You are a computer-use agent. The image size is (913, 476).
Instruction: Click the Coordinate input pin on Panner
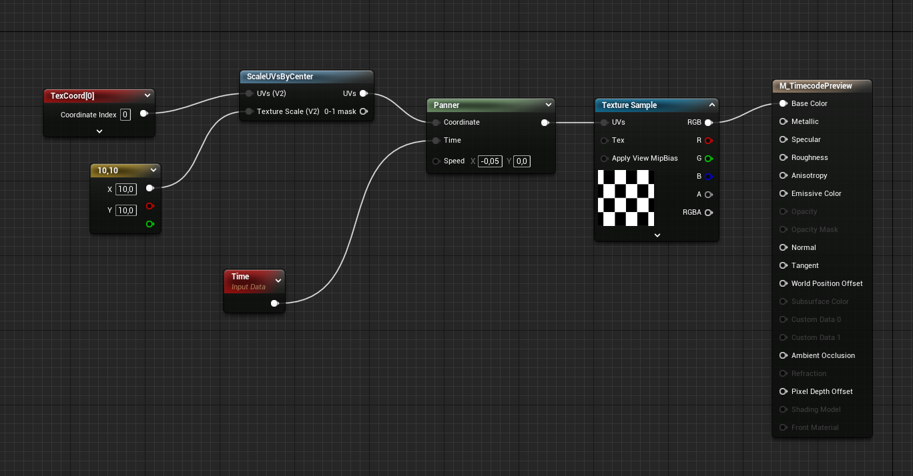click(436, 122)
